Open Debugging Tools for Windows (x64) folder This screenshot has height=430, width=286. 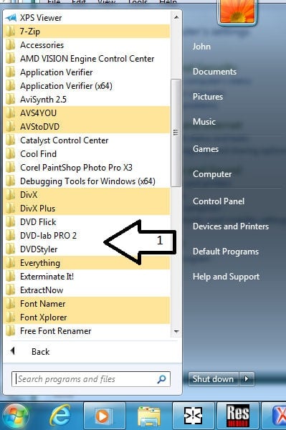(87, 181)
